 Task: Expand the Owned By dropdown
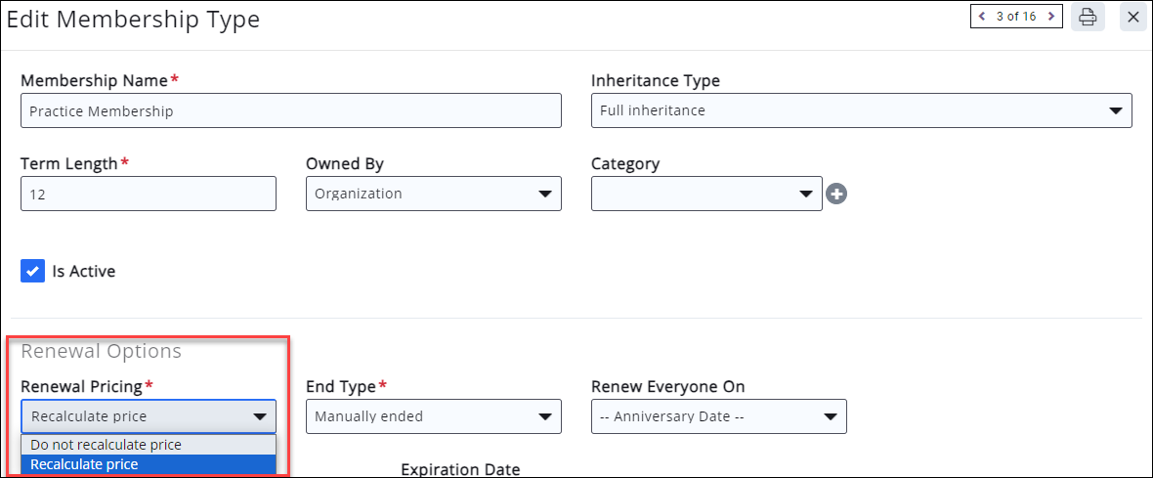point(433,194)
